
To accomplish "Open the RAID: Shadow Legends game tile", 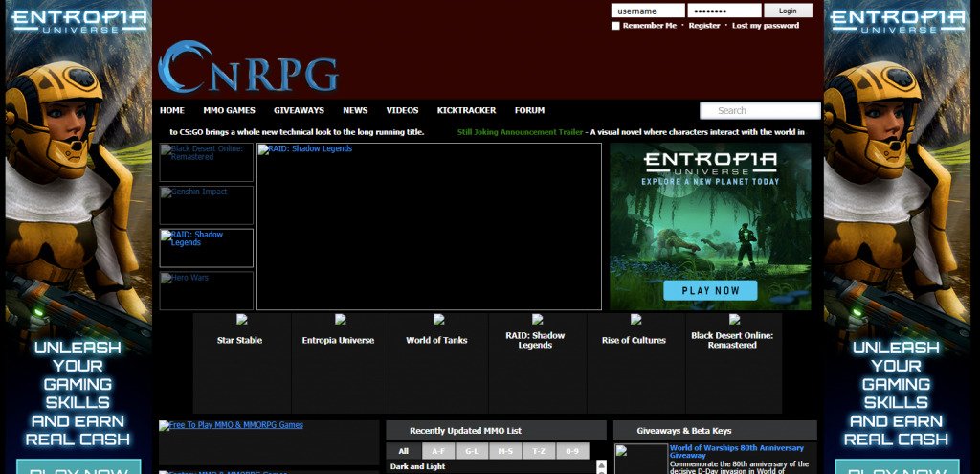I will 537,363.
